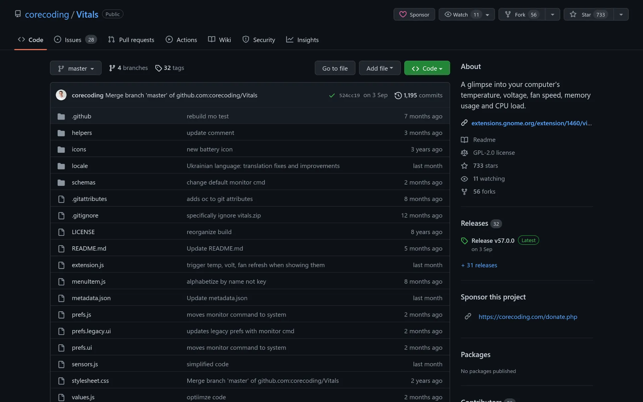Viewport: 643px width, 402px height.
Task: Open commit 'Ukrainian language: translation fixes and improvements'
Action: coord(263,166)
